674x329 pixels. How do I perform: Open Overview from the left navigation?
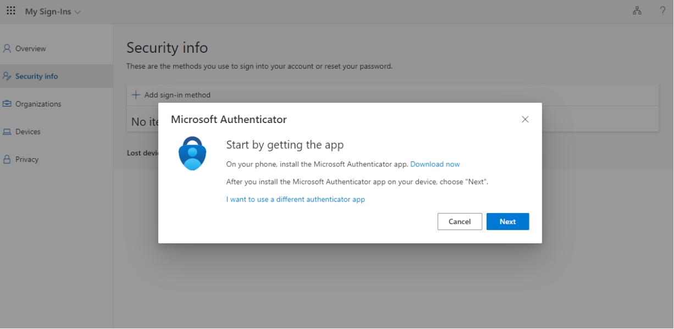(x=31, y=48)
